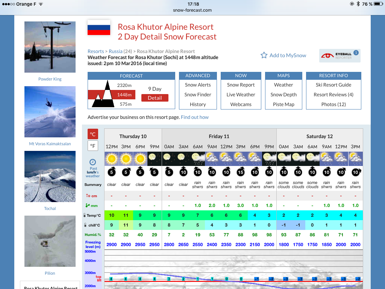Click the Friday 11 day header
Viewport: 385px width, 289px height.
pos(219,136)
